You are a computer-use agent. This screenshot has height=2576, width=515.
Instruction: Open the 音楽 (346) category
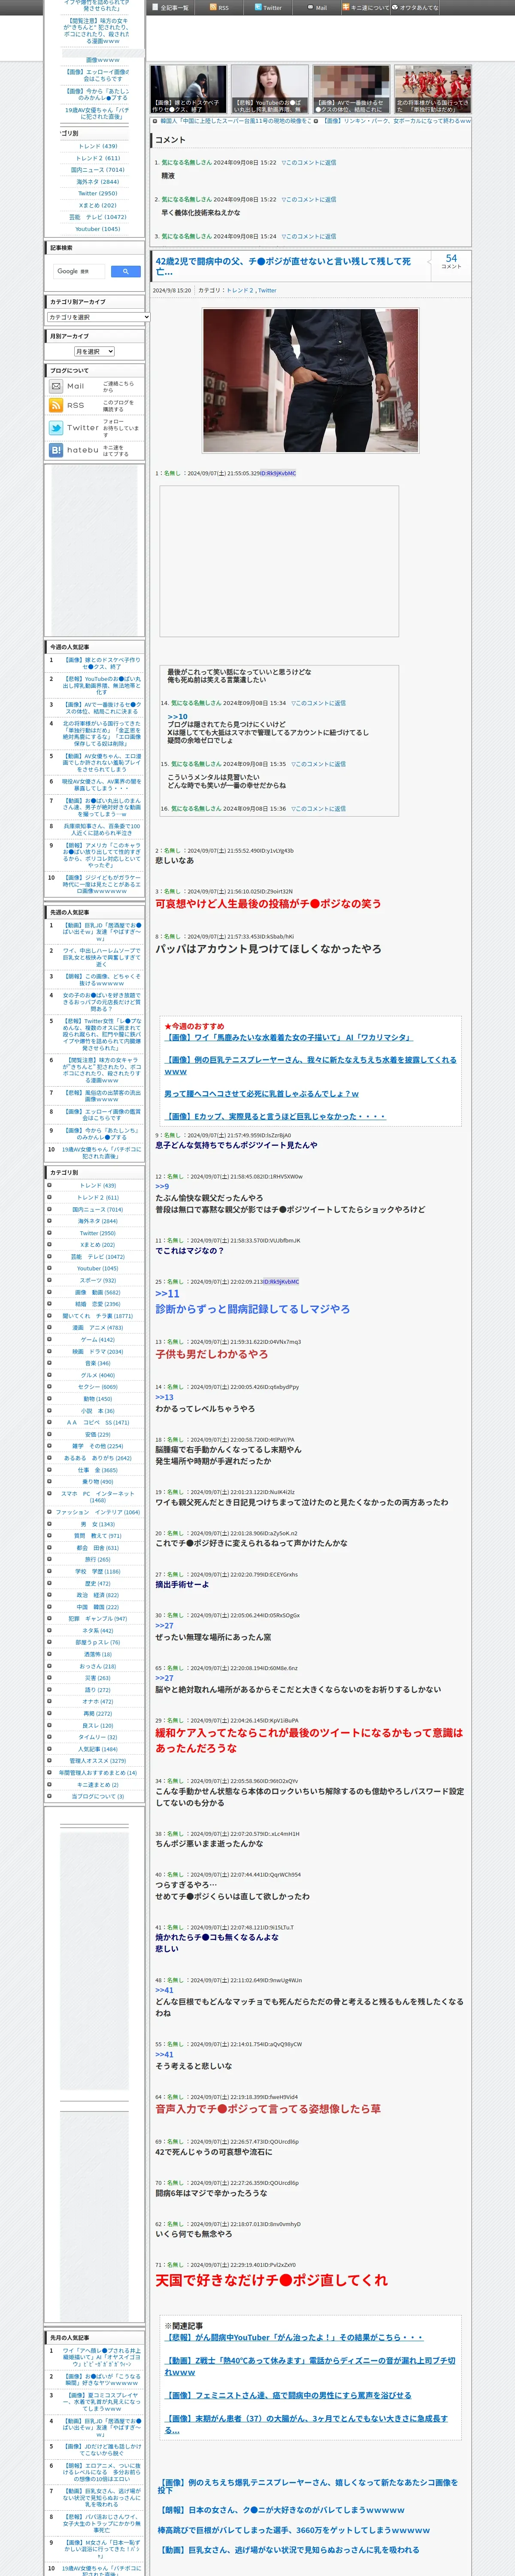coord(97,1363)
